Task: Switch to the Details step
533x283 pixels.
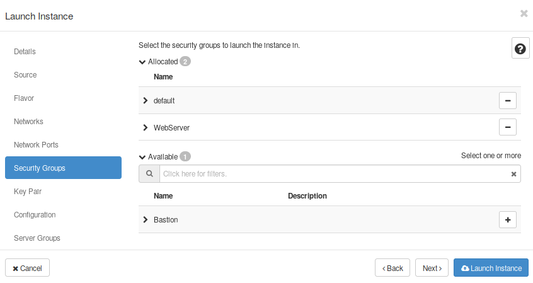Action: (x=25, y=52)
